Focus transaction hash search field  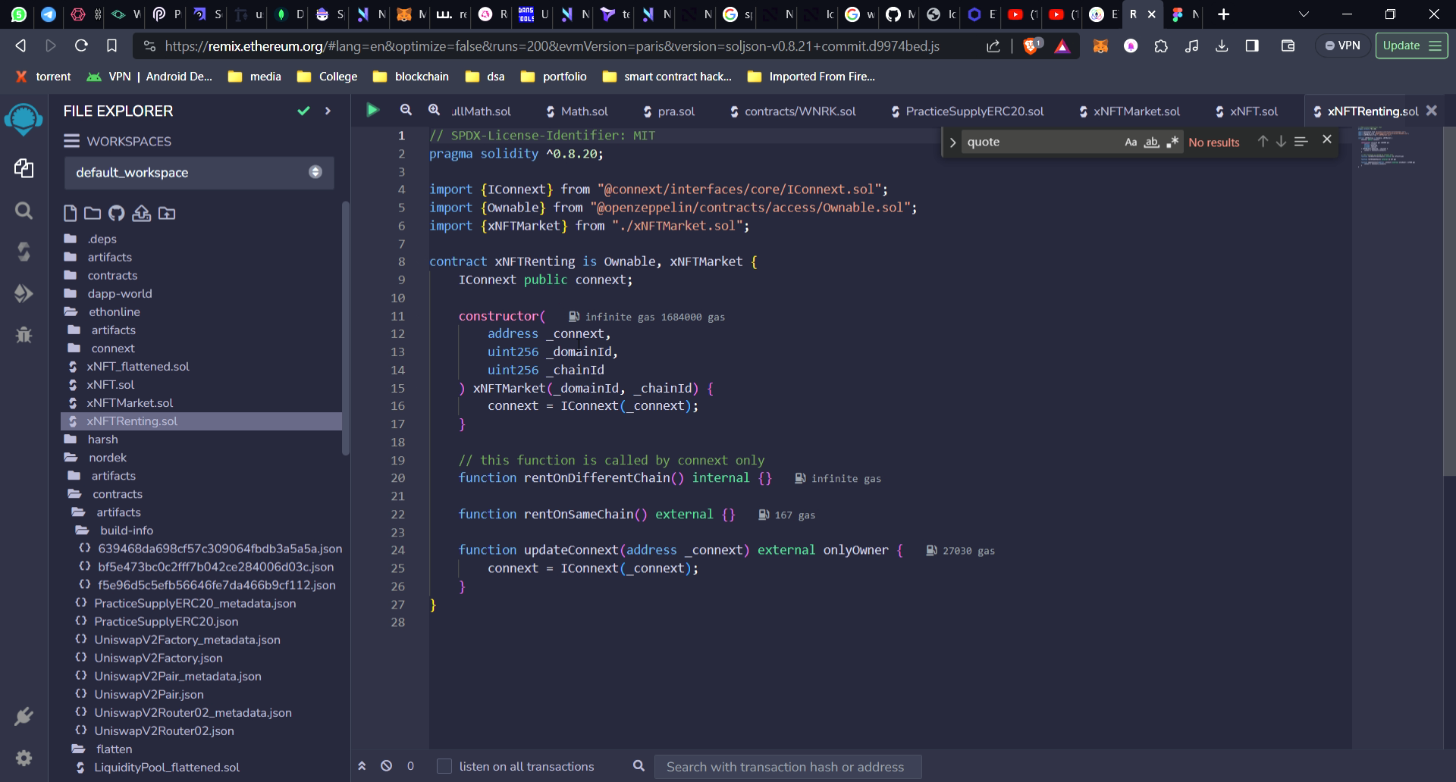tap(787, 767)
